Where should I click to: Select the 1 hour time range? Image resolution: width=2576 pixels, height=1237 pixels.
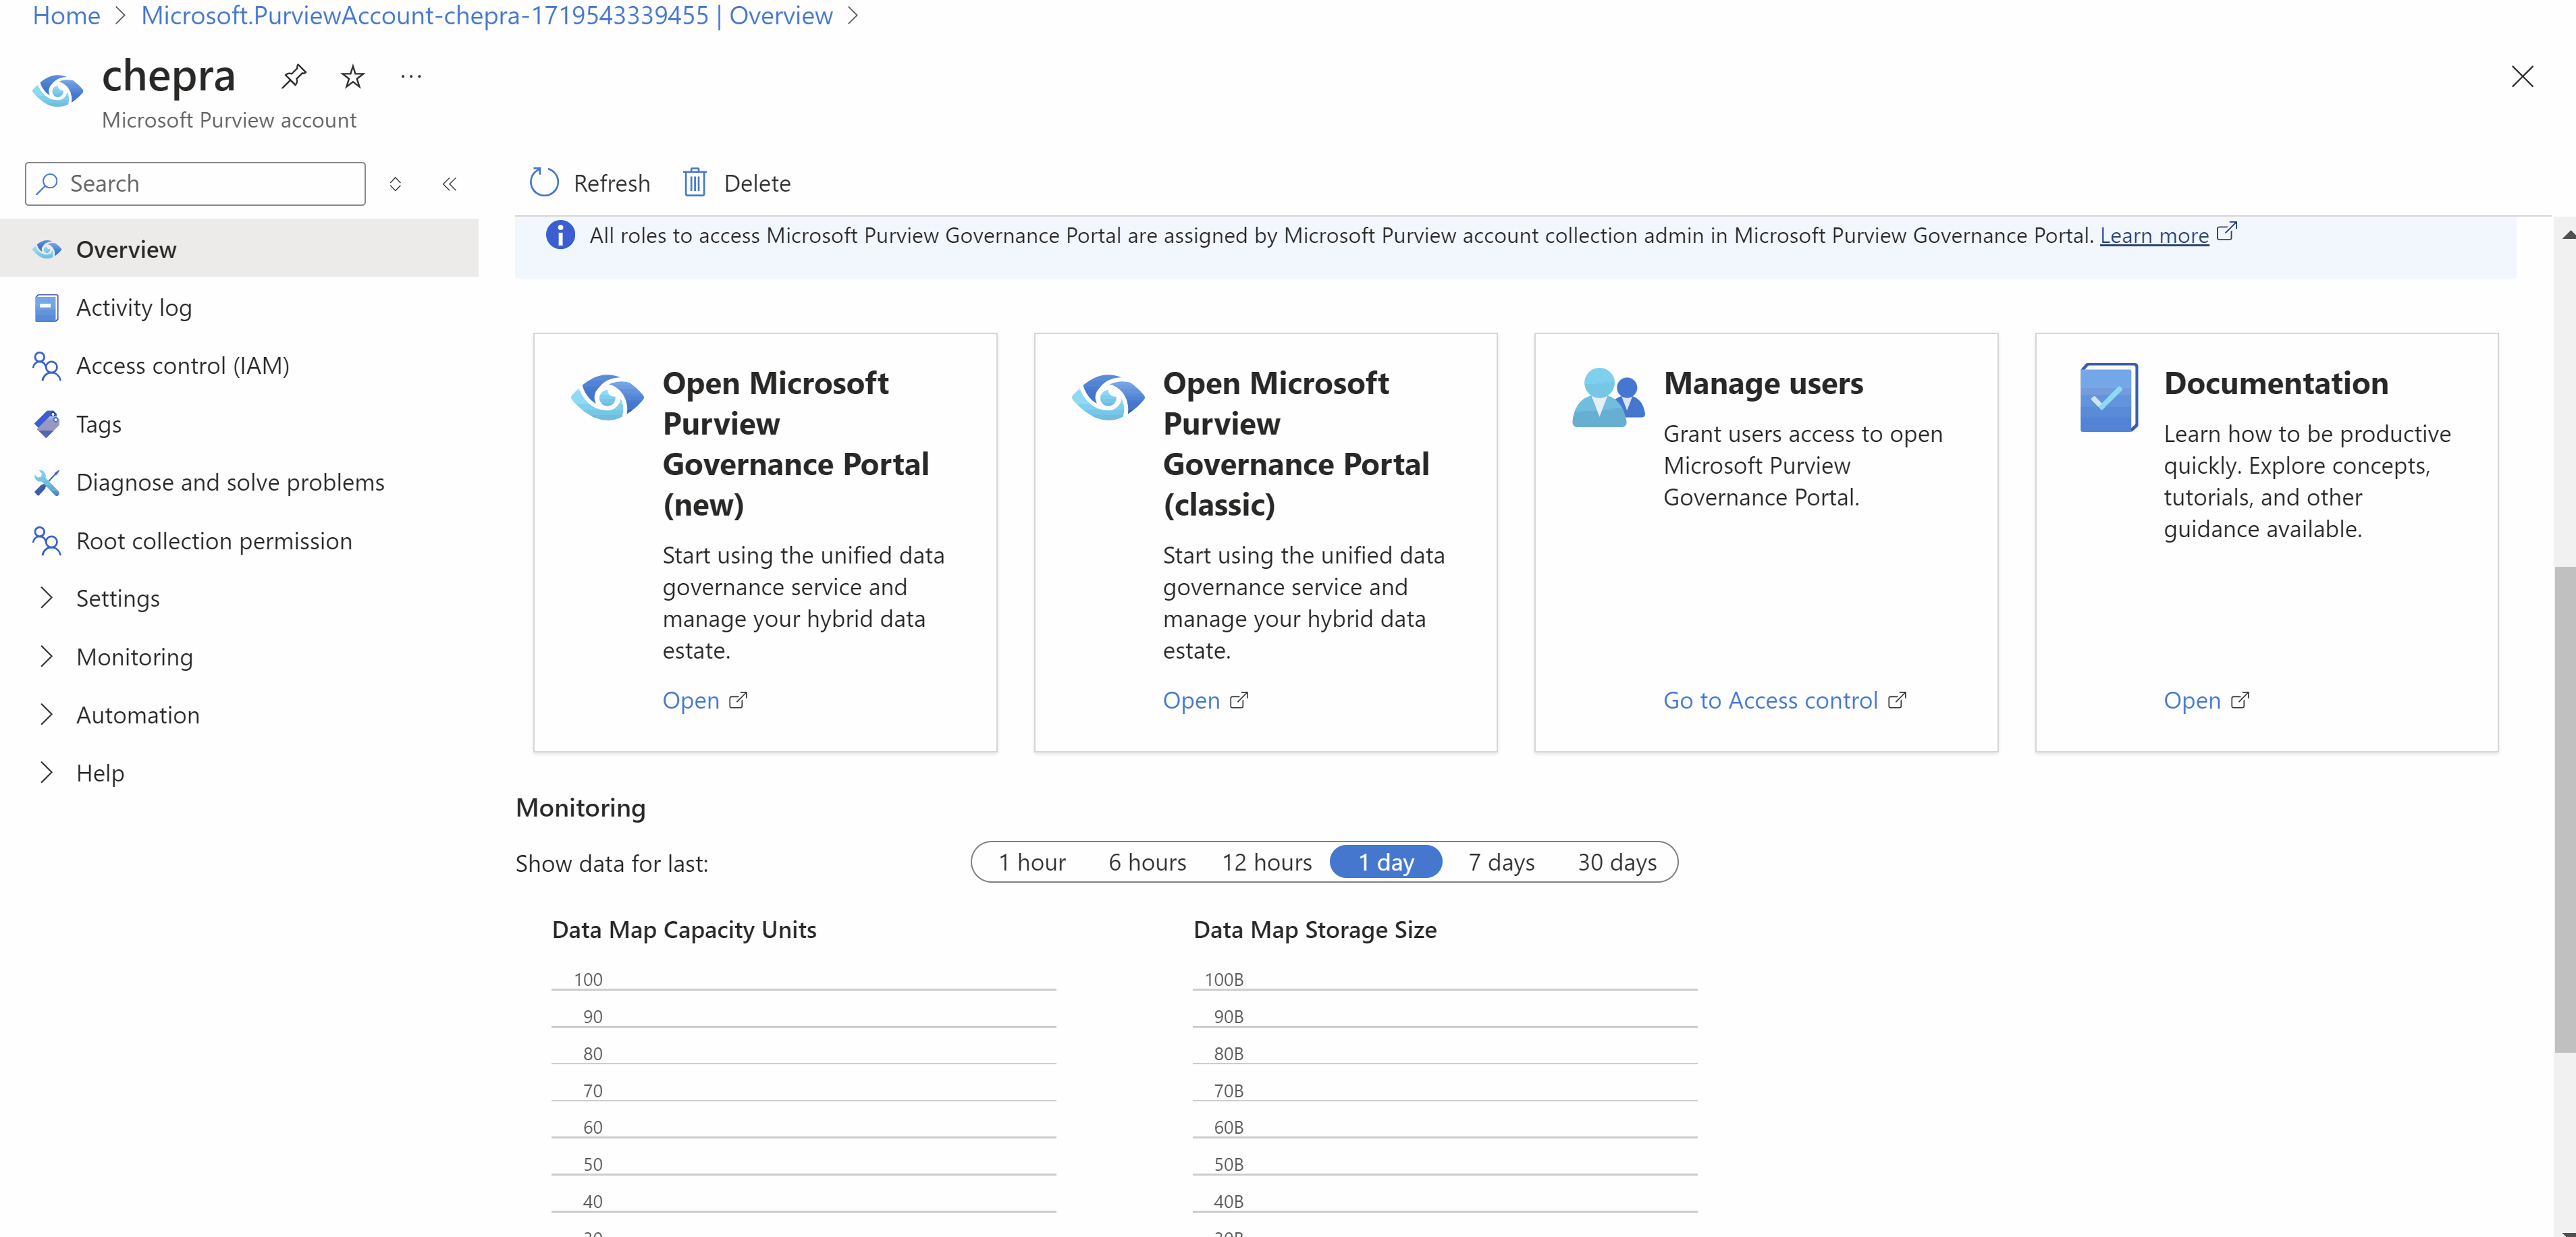coord(1032,863)
